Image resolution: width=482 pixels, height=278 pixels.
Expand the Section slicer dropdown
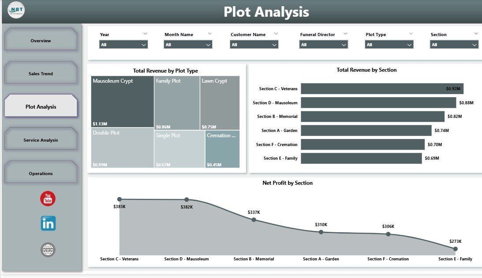(475, 44)
